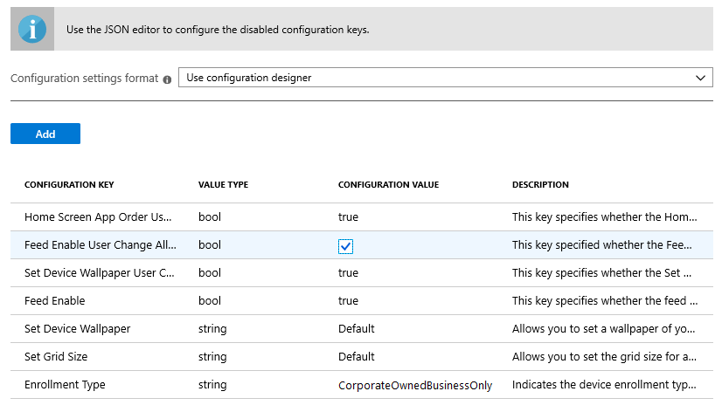Click info tooltip icon beside Configuration settings format
The image size is (722, 412).
pos(167,79)
